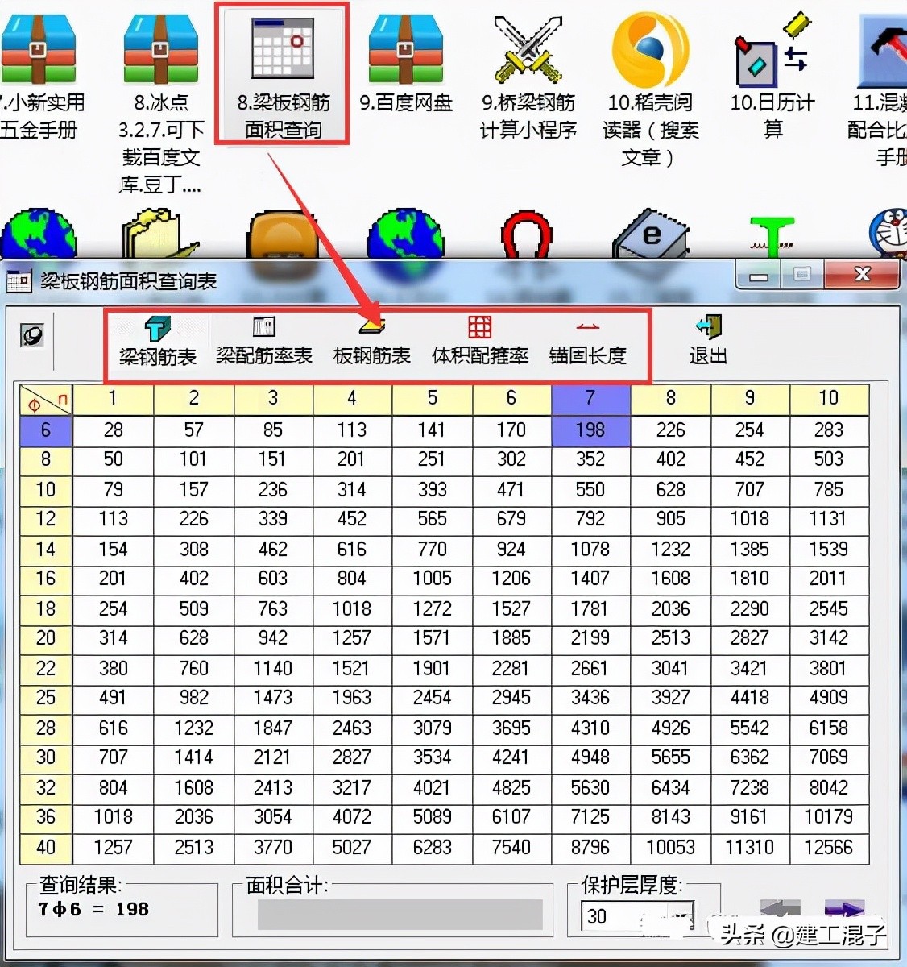
Task: Click the eye logo icon left of toolbar
Action: coord(32,336)
